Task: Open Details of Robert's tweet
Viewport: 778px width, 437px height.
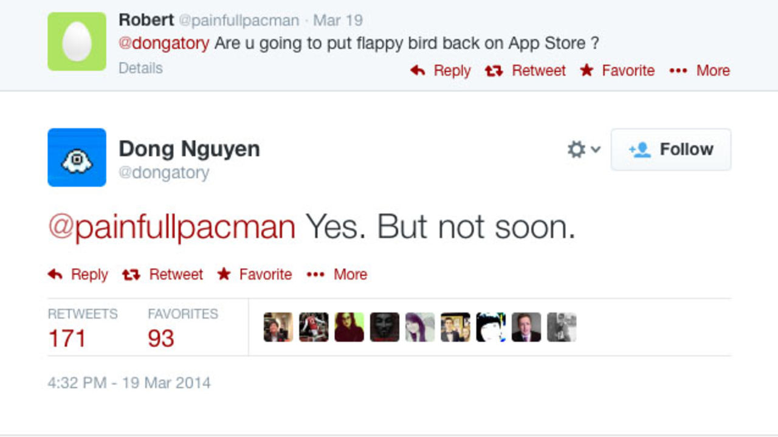Action: coord(140,68)
